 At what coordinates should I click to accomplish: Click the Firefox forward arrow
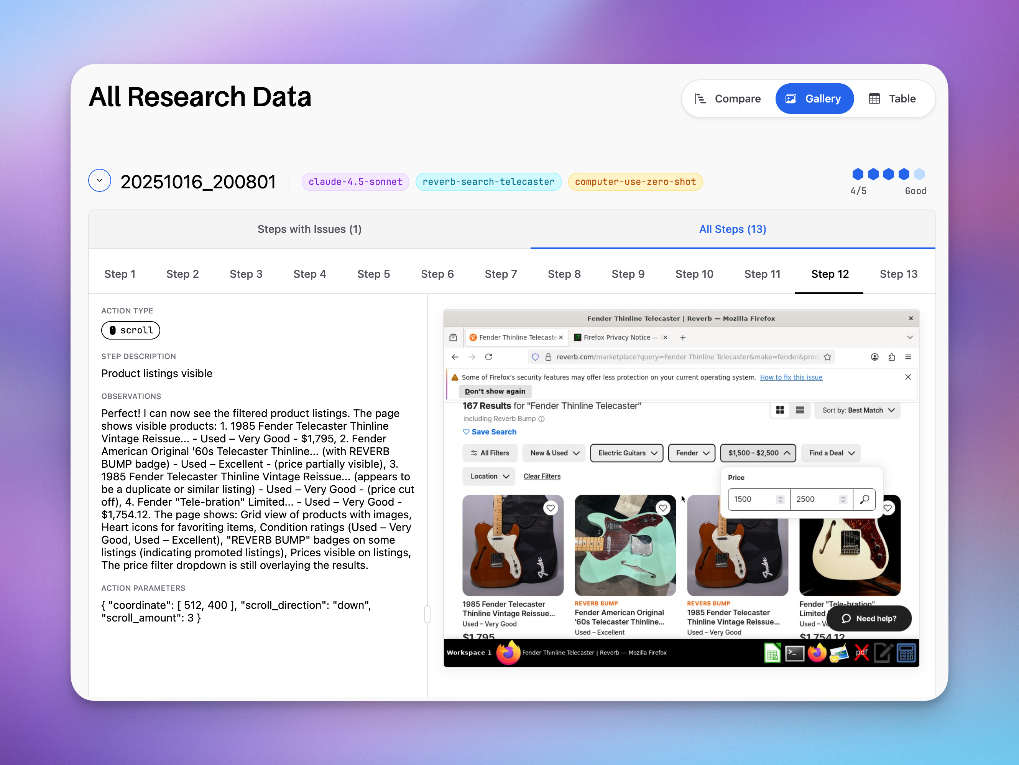coord(472,357)
